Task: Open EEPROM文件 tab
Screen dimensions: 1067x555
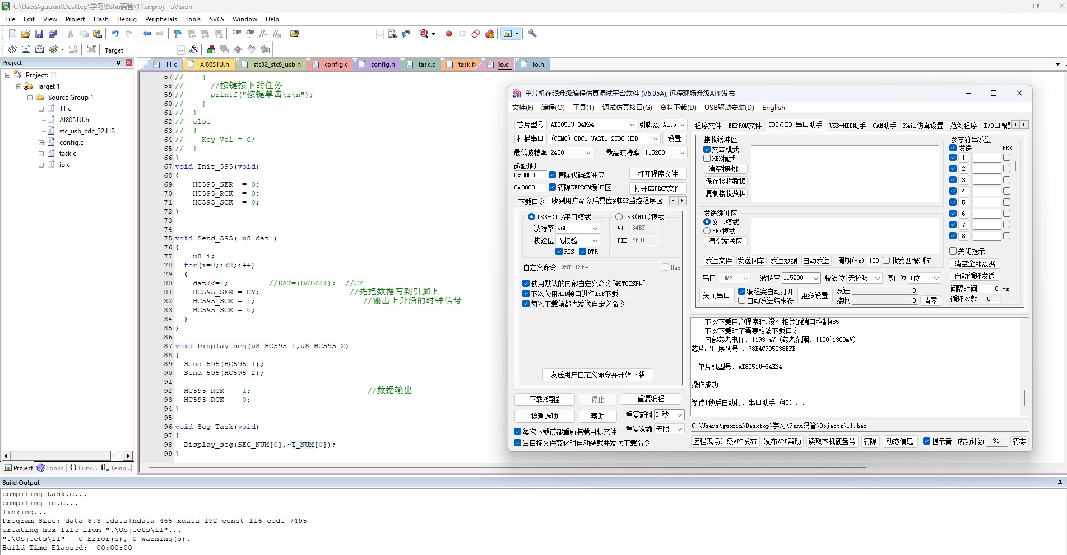Action: [745, 126]
